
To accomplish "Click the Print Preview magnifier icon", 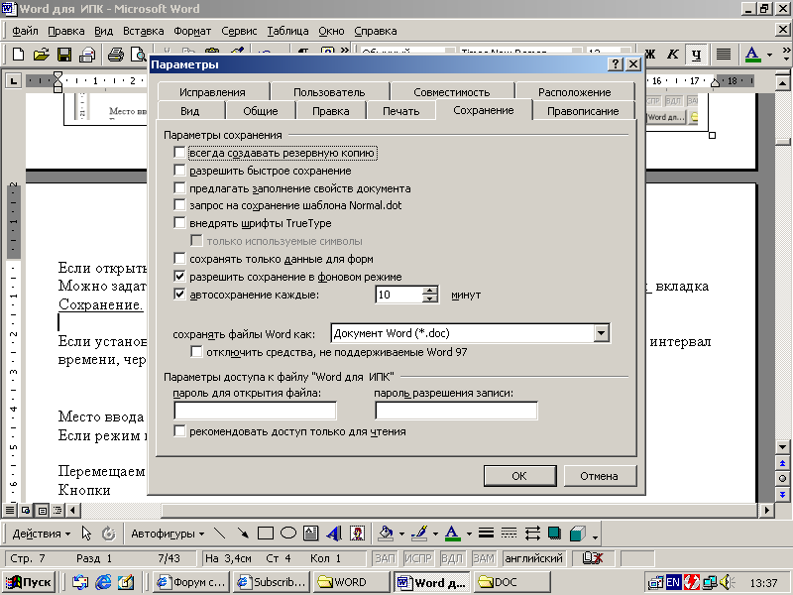I will click(138, 55).
